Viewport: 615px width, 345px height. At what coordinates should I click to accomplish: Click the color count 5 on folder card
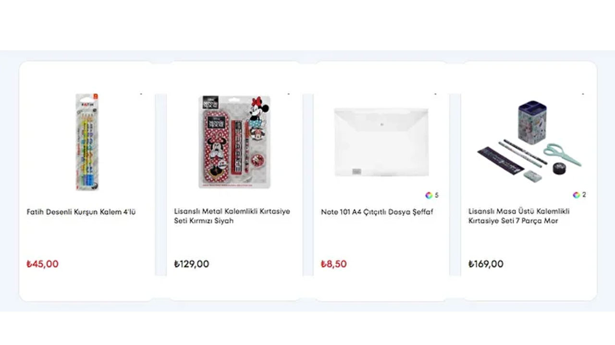coord(436,195)
